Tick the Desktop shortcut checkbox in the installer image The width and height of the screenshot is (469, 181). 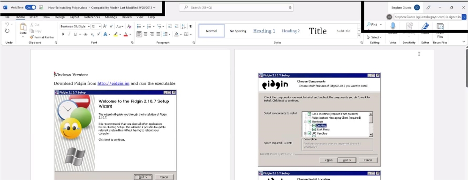(x=314, y=125)
